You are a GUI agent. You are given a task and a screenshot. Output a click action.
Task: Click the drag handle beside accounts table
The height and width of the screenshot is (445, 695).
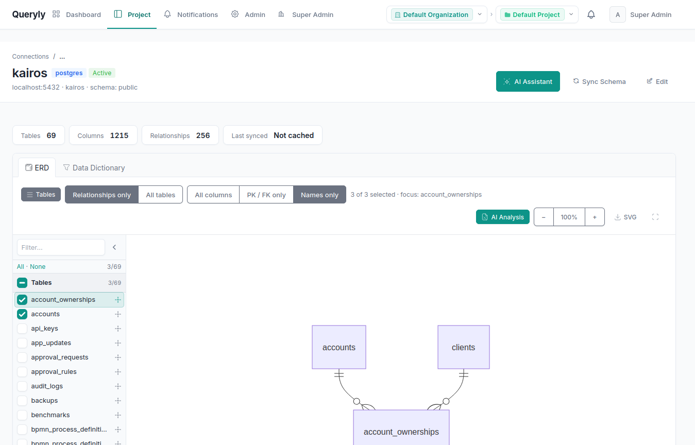tap(118, 314)
